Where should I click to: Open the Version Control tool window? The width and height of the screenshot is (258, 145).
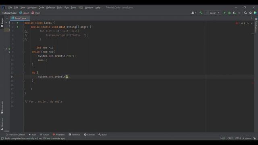(15, 135)
